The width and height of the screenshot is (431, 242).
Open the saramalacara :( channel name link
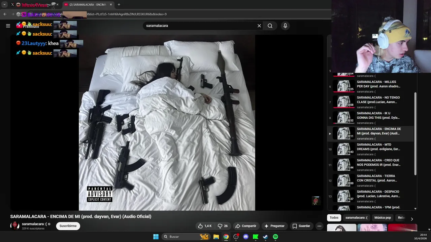tap(34, 224)
